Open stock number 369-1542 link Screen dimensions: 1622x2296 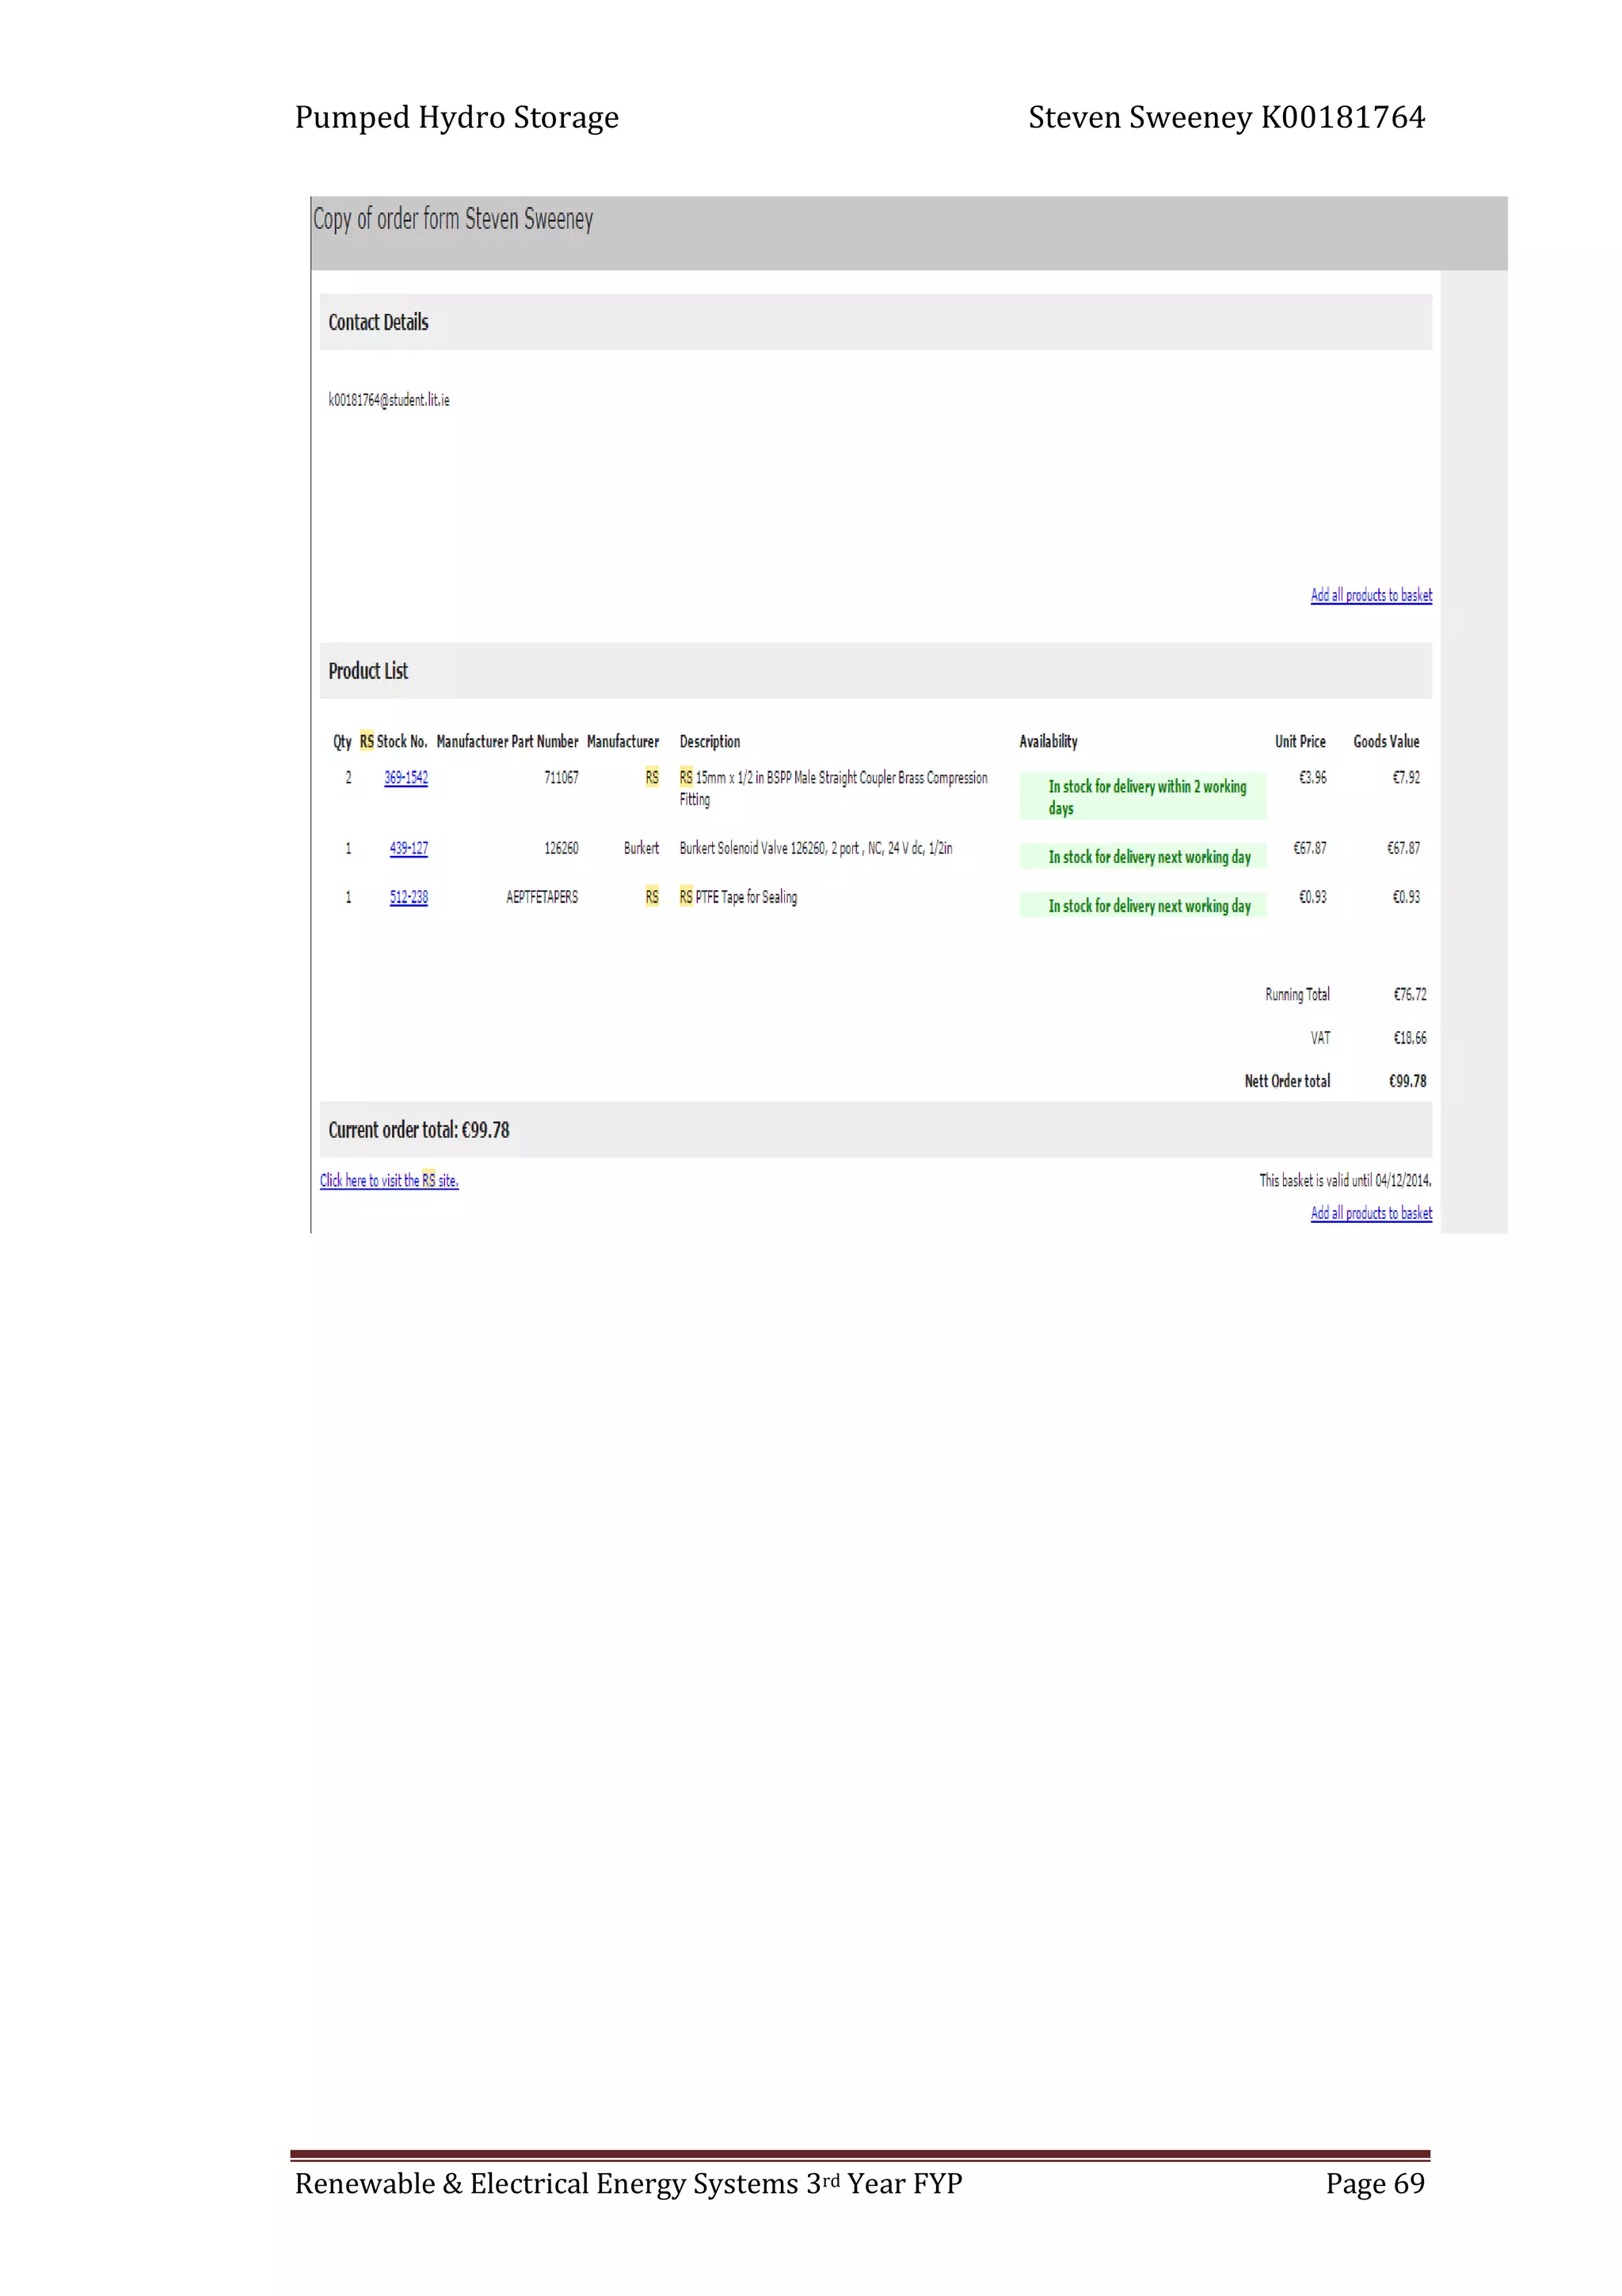[x=405, y=778]
